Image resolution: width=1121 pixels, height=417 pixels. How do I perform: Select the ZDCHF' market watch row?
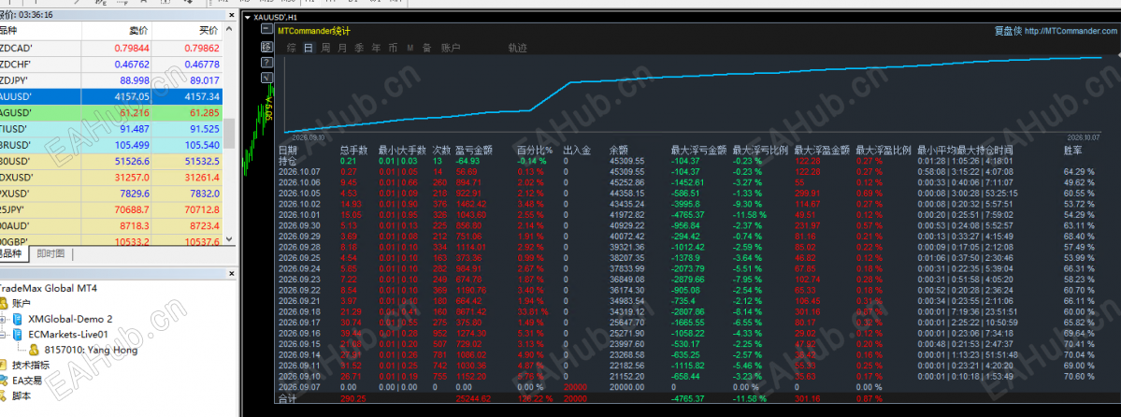111,64
